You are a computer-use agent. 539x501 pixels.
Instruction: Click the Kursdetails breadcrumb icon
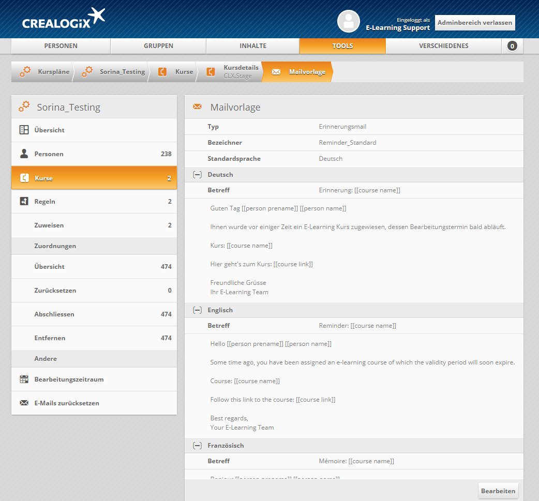211,72
